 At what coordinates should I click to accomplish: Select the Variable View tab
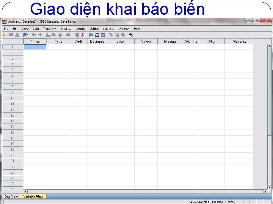33,196
